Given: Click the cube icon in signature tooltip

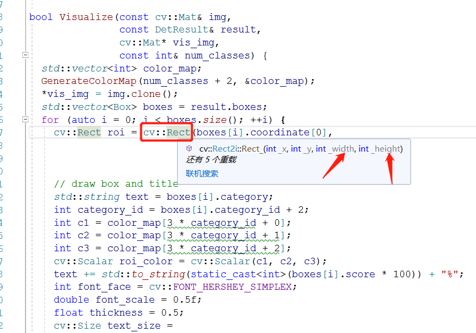Looking at the screenshot, I should coord(189,148).
